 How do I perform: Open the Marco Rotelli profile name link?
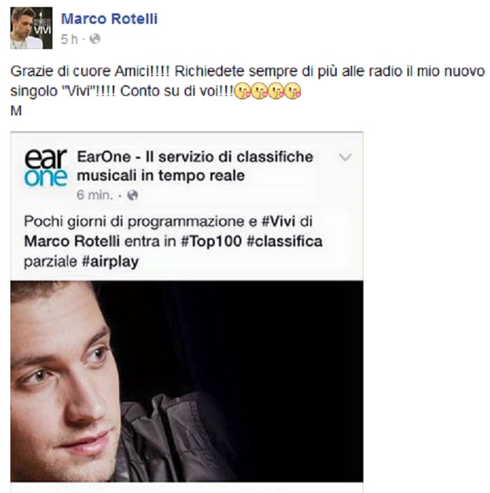(109, 19)
